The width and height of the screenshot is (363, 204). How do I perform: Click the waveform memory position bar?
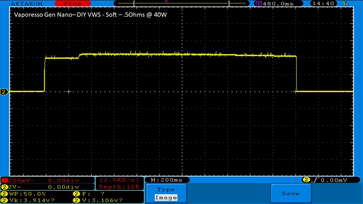coord(181,4)
